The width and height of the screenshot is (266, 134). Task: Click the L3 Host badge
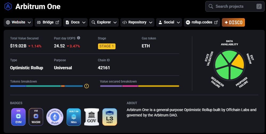coord(110,117)
